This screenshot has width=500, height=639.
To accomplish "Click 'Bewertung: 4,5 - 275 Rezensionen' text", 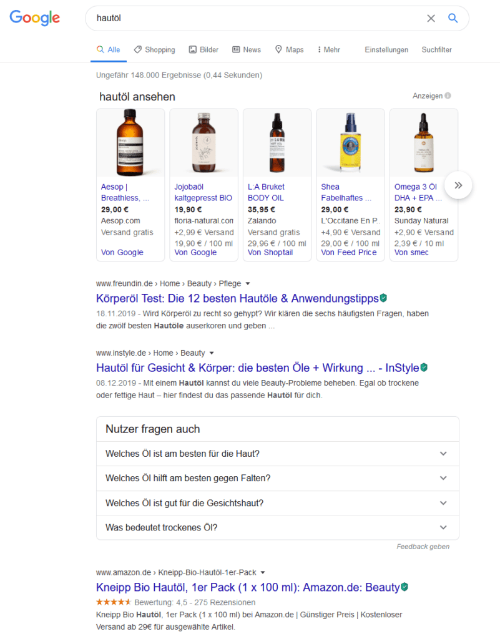I will pyautogui.click(x=195, y=602).
